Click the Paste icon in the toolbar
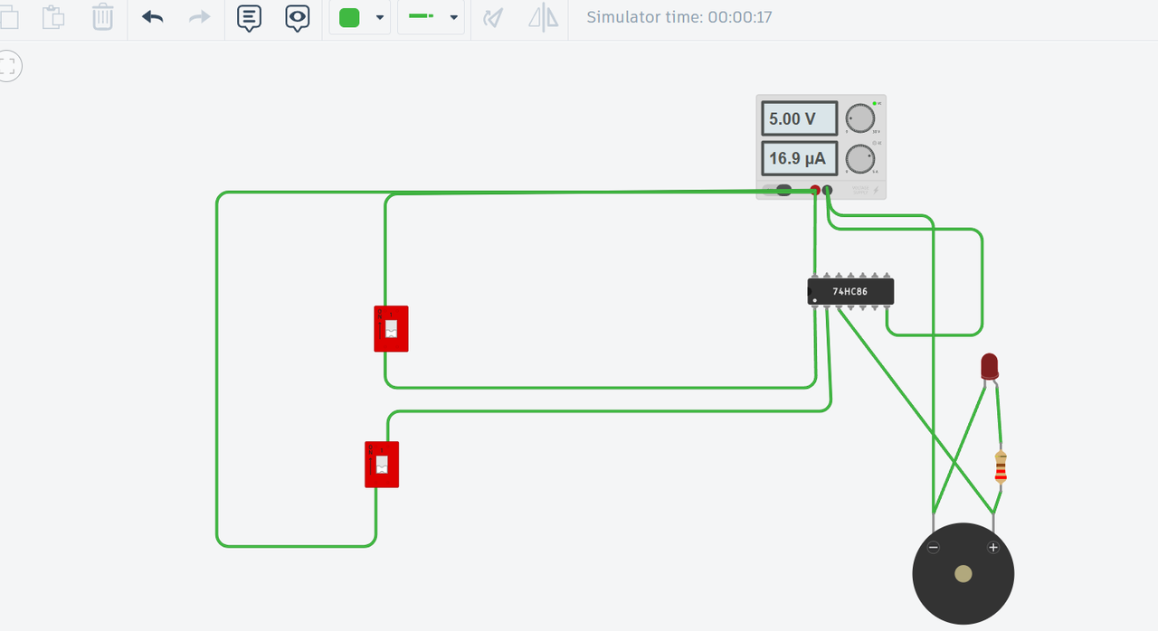The image size is (1158, 631). 53,16
